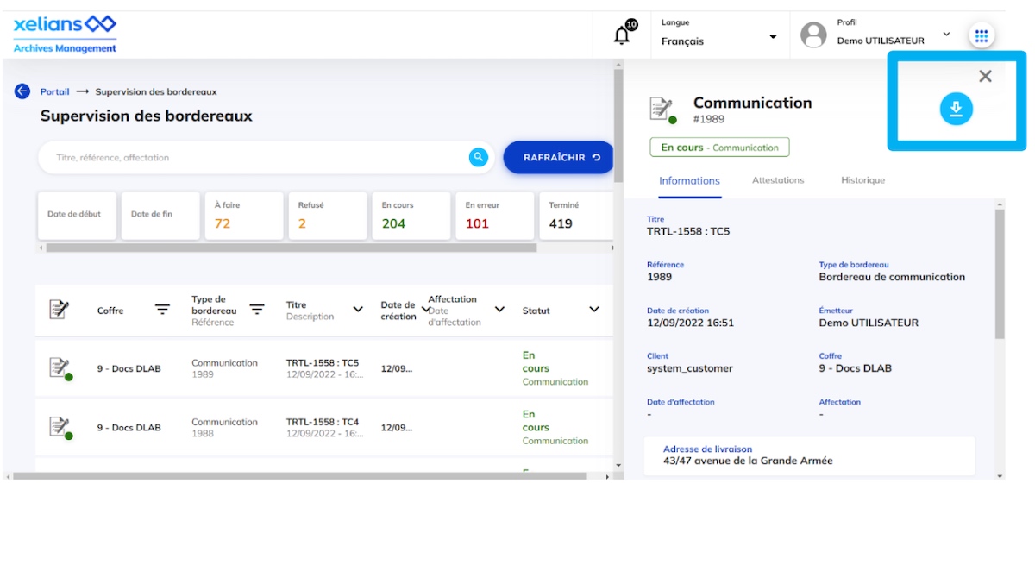Click the RAFRAÎCHIR button
Viewport: 1035px width, 565px height.
[x=558, y=158]
